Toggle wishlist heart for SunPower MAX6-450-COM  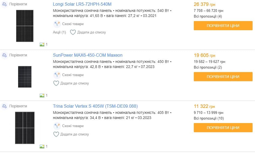point(56,83)
